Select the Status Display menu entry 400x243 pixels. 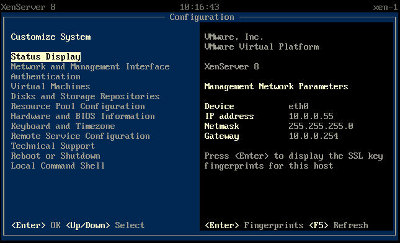click(x=46, y=56)
